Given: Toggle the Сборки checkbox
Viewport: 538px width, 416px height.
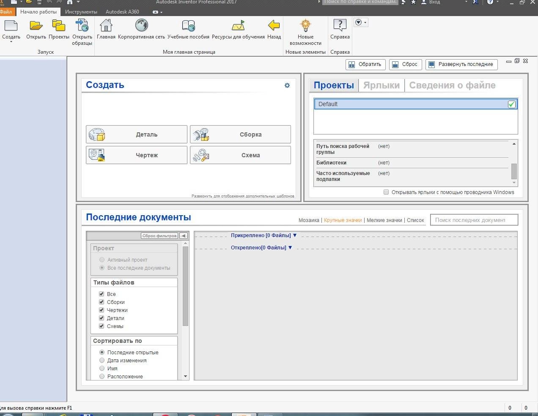Looking at the screenshot, I should click(102, 302).
